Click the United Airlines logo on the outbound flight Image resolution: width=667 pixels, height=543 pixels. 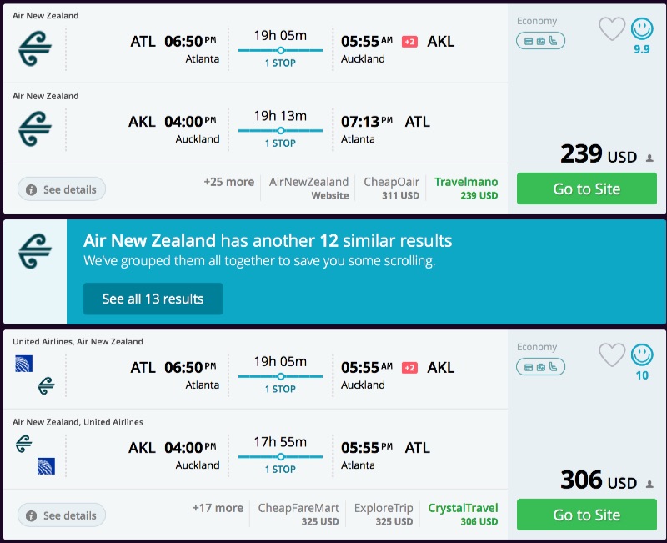pos(23,365)
